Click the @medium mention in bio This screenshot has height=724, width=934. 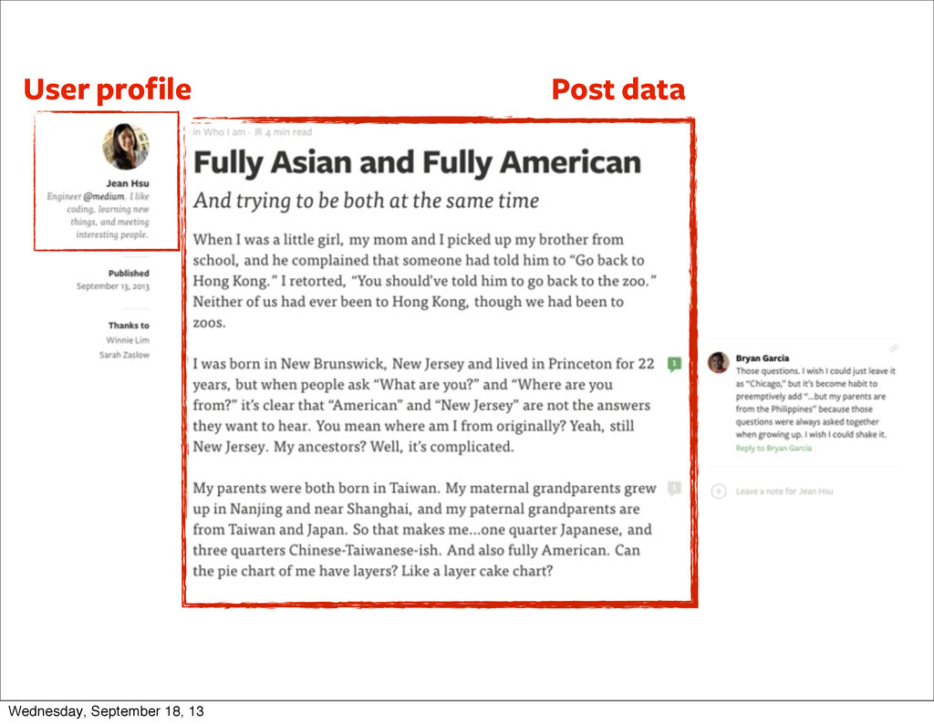104,196
